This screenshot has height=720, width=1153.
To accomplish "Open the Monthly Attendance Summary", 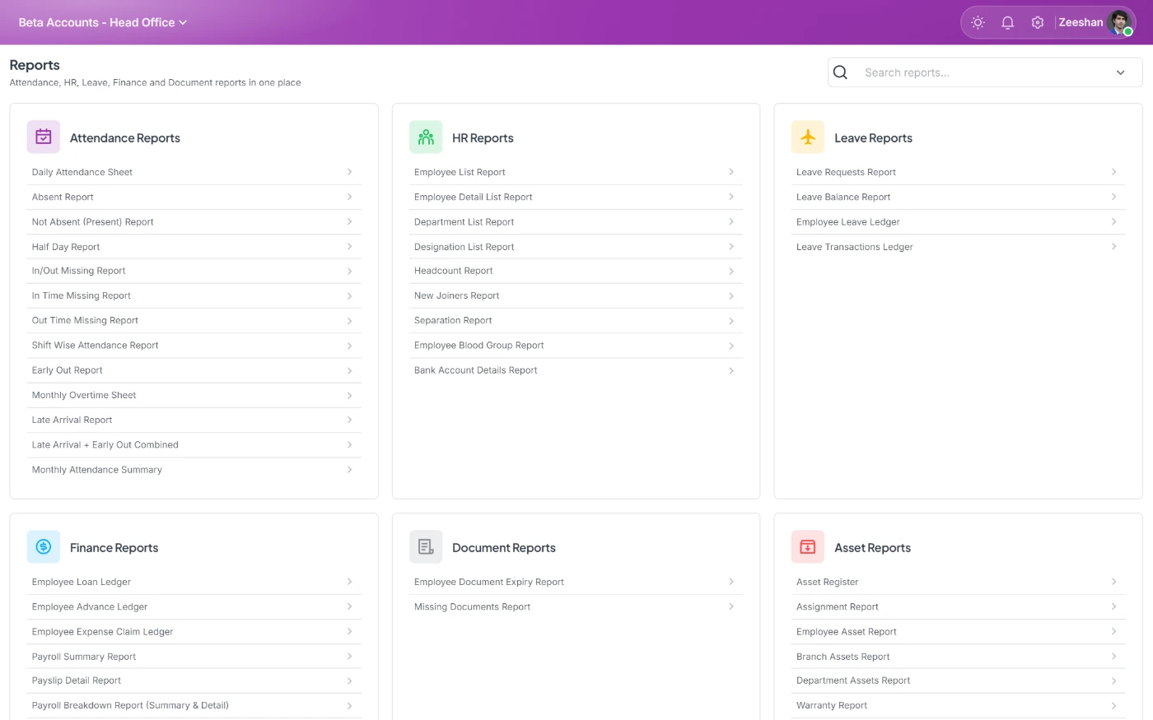I will click(194, 470).
